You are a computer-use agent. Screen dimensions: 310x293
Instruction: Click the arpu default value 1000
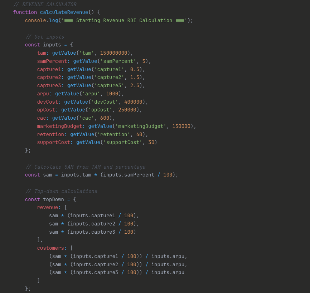[112, 94]
